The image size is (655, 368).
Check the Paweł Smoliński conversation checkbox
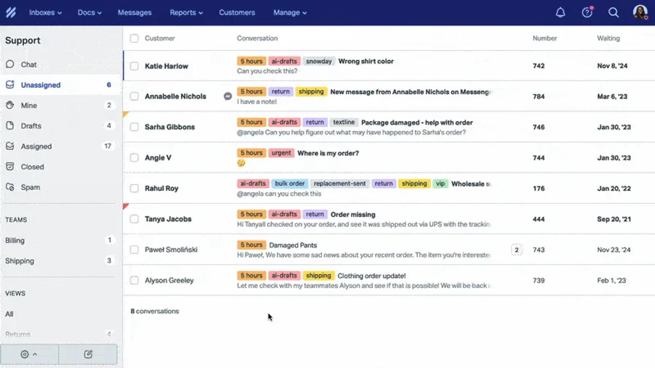pyautogui.click(x=134, y=249)
